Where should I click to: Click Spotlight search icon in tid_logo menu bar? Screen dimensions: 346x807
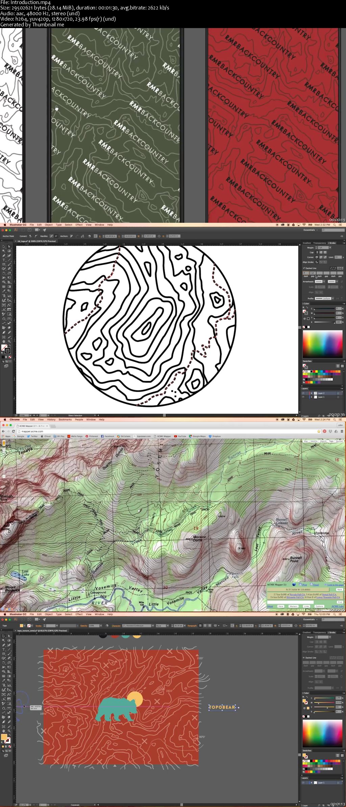coord(335,225)
